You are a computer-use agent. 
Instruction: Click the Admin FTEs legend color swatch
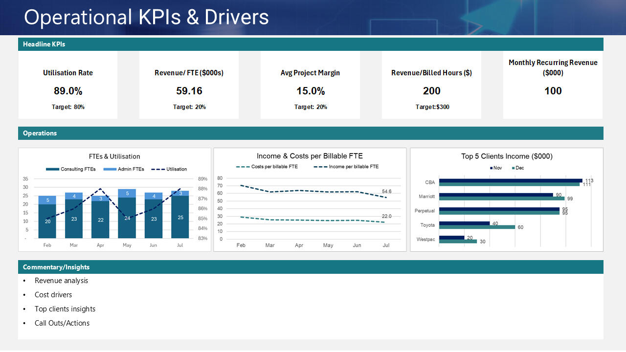coord(110,169)
